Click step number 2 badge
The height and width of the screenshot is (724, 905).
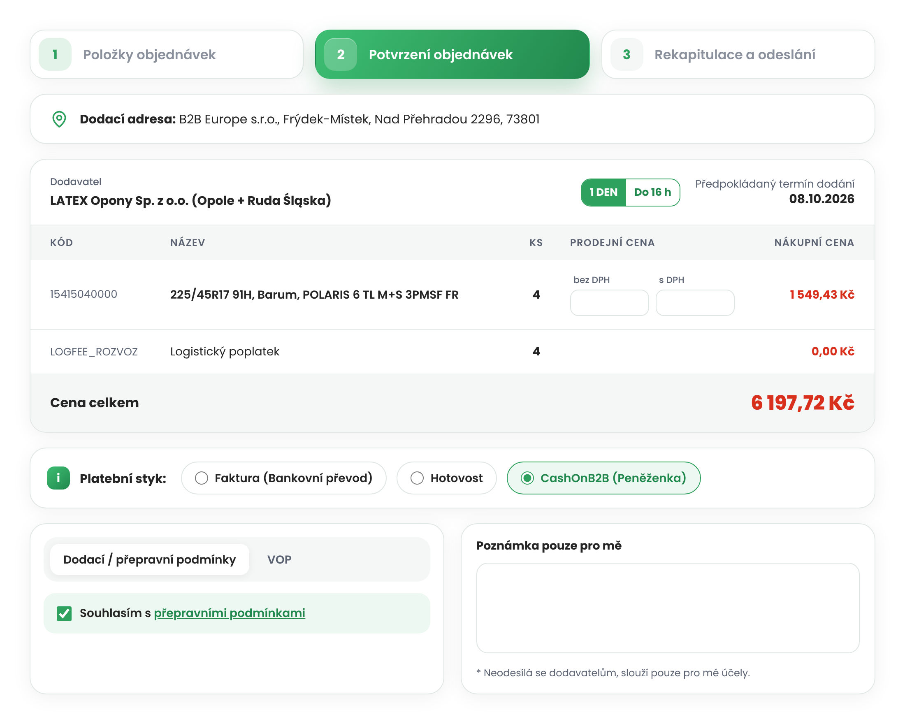click(x=341, y=55)
